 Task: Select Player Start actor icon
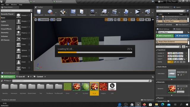coord(18,39)
